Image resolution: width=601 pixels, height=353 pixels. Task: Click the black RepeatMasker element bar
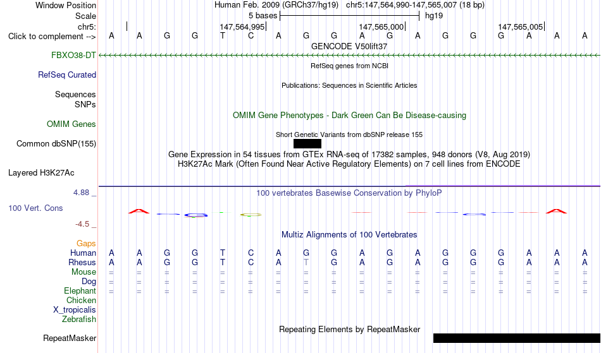point(517,338)
